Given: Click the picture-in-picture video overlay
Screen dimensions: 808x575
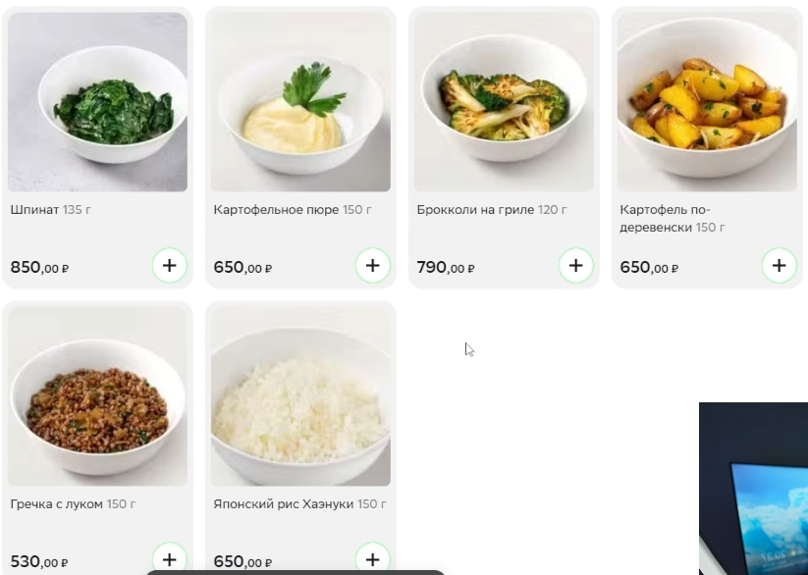Looking at the screenshot, I should 753,489.
